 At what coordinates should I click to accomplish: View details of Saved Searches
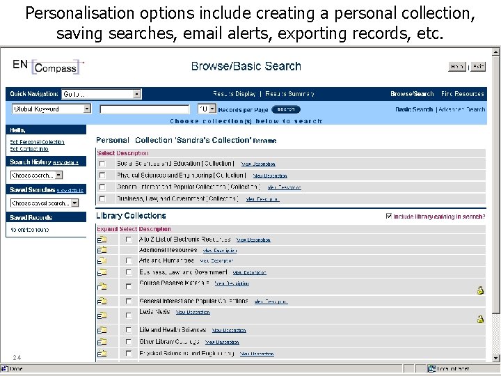(x=70, y=191)
